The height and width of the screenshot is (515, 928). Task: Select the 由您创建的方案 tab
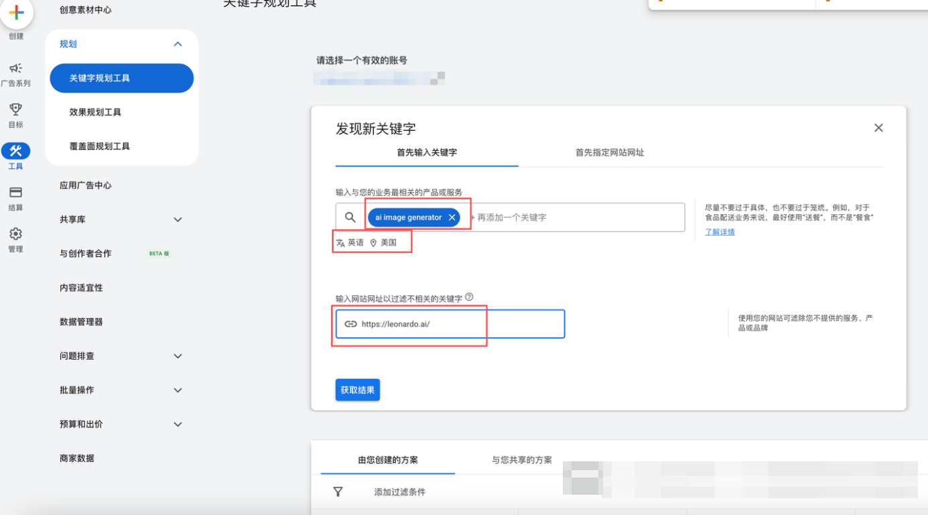(388, 460)
